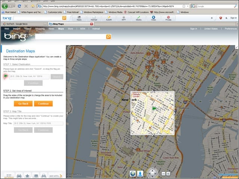Zoom in with the plus map button
Screen dimensions: 239x179
click(168, 174)
